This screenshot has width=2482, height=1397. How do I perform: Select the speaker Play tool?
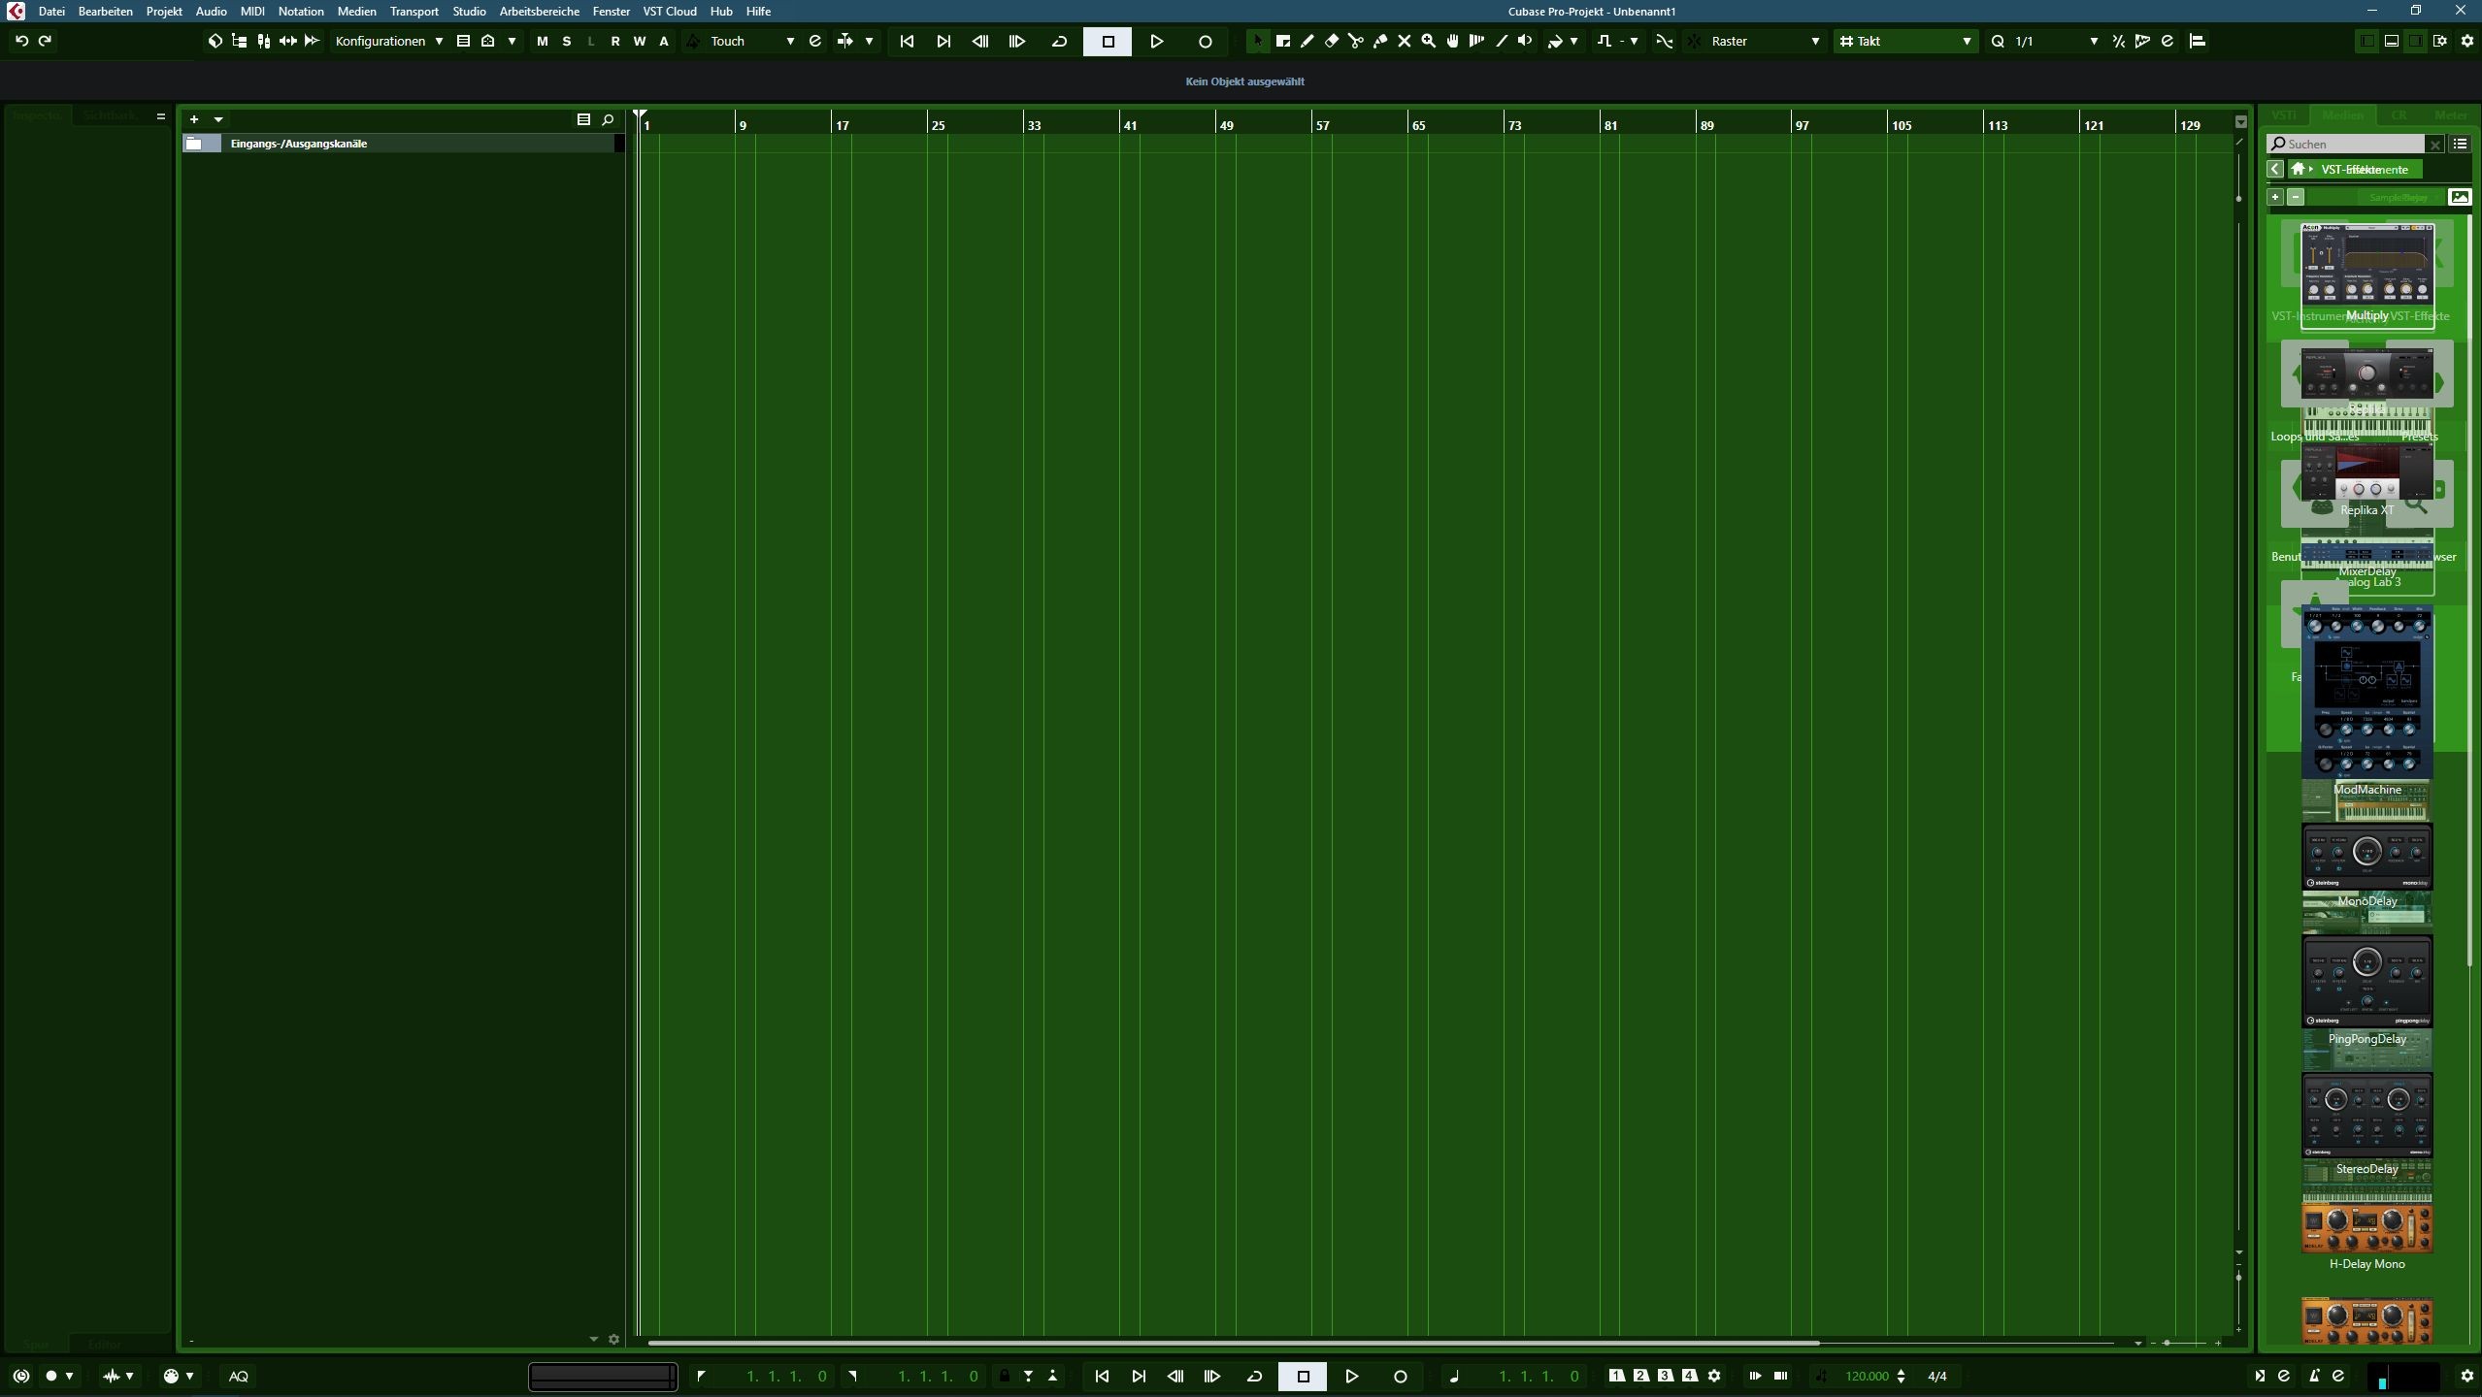(x=1526, y=41)
